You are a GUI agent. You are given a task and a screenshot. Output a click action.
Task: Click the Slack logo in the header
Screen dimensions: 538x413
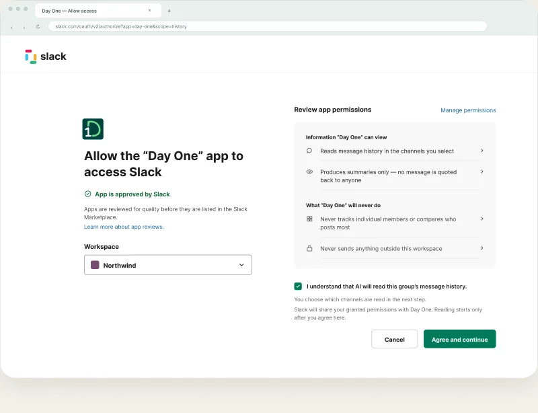[46, 57]
